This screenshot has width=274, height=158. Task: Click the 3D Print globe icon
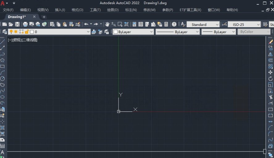coord(44,24)
